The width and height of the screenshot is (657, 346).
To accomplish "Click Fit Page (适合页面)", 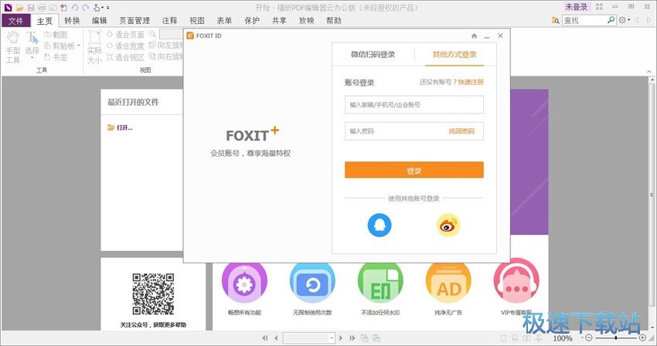I will [x=125, y=34].
